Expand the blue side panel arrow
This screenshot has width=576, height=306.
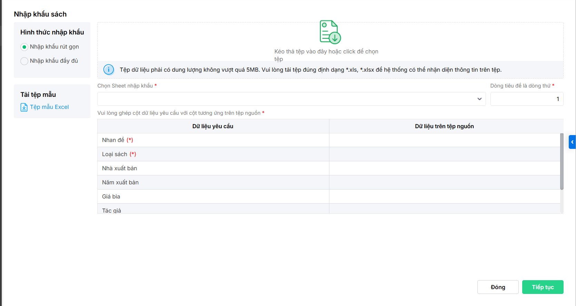(572, 142)
